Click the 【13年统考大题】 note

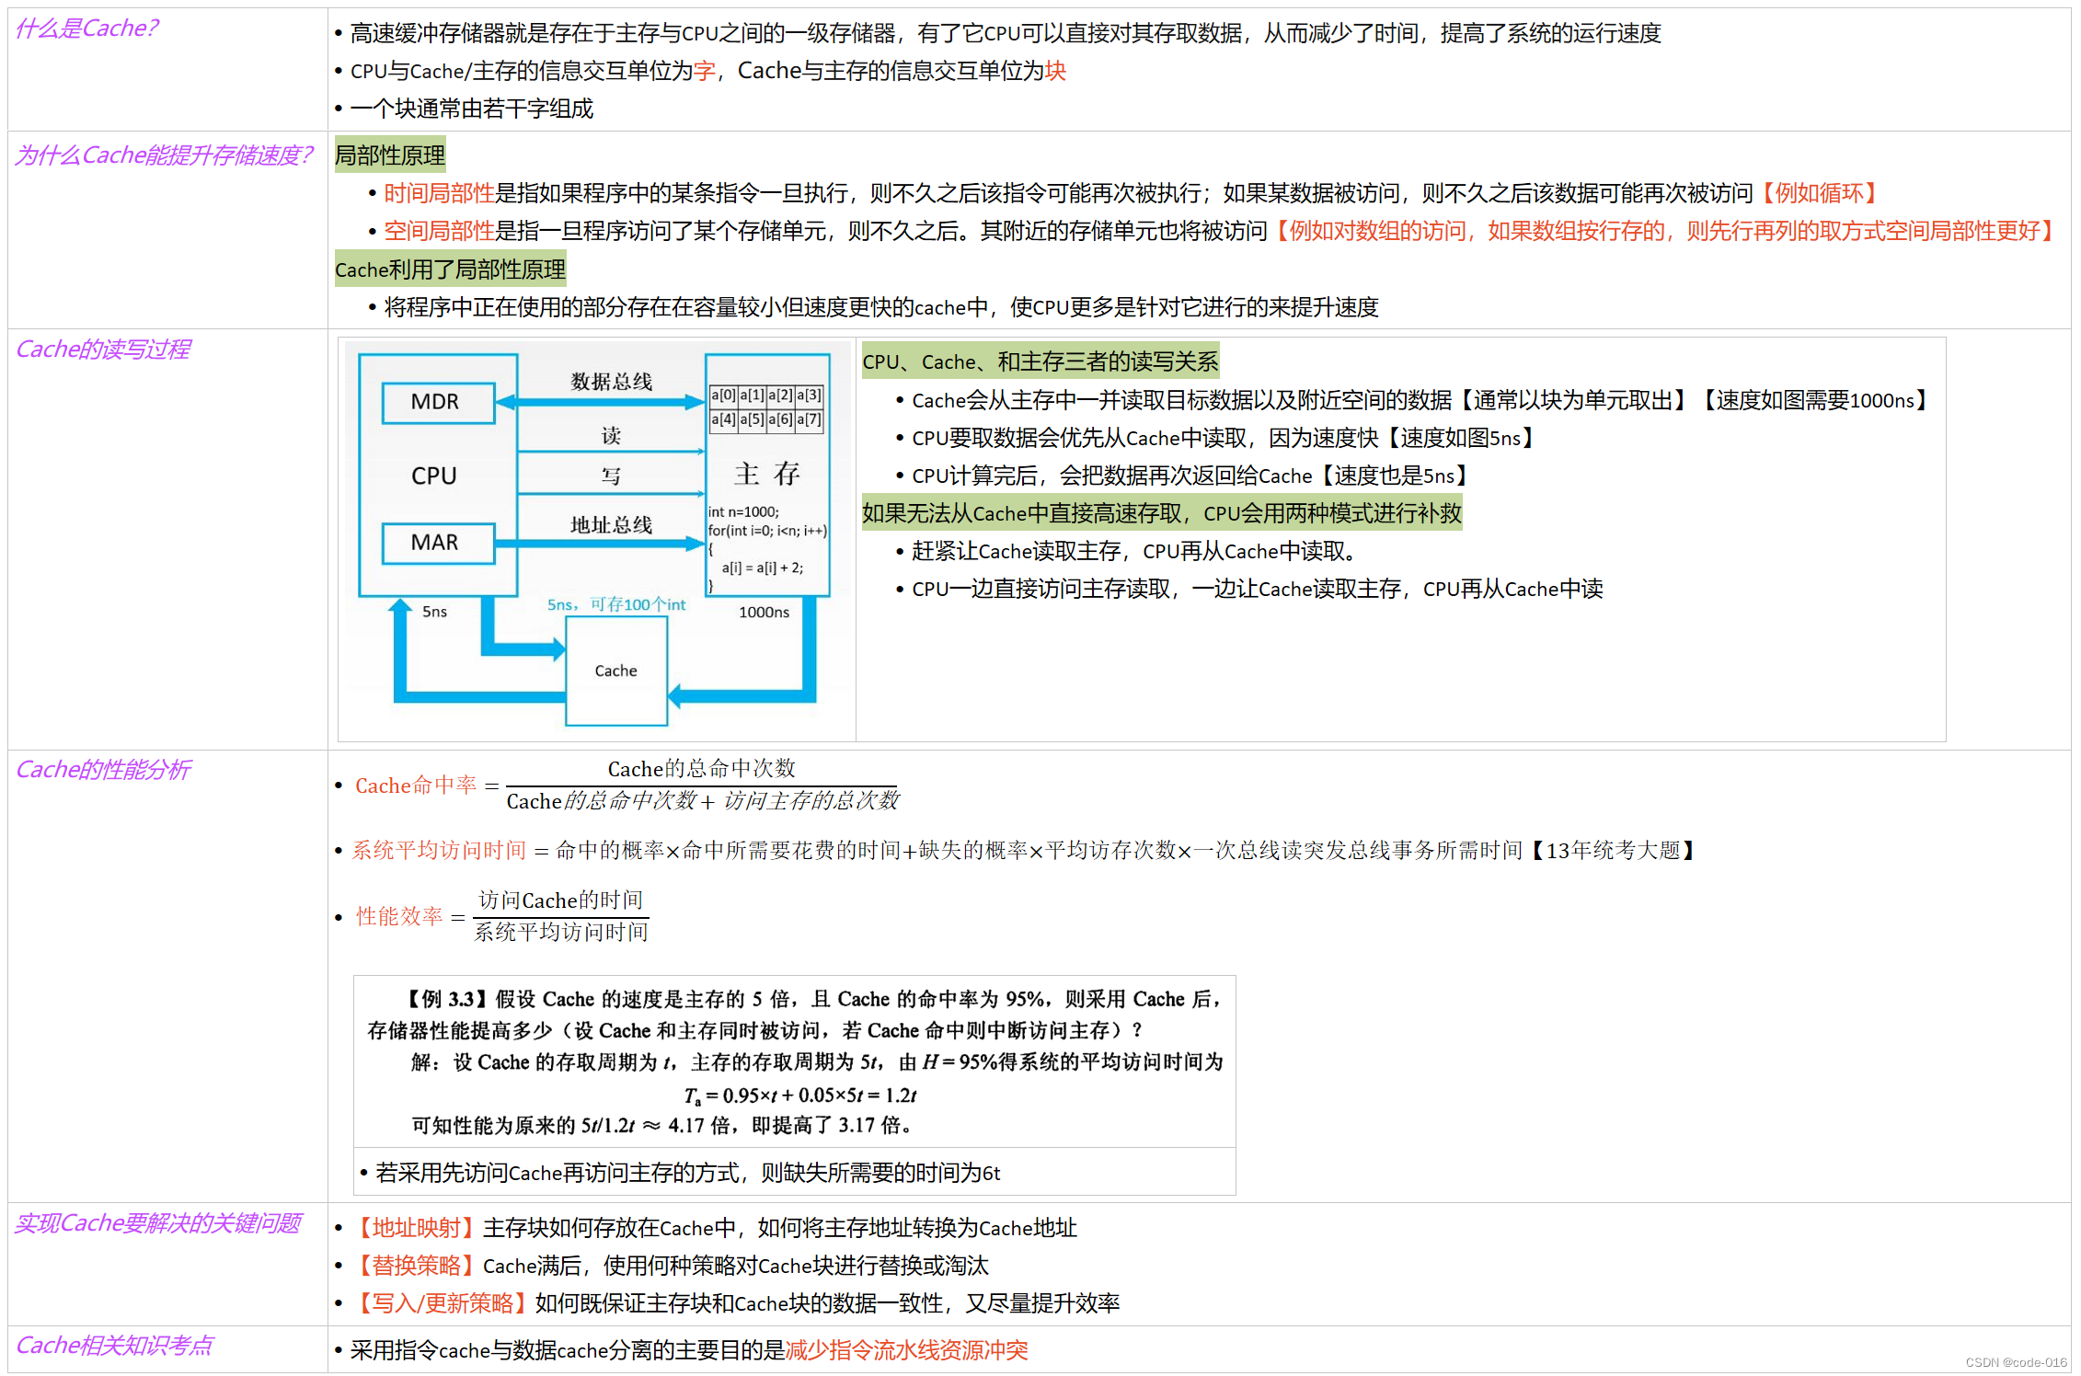coord(1613,851)
